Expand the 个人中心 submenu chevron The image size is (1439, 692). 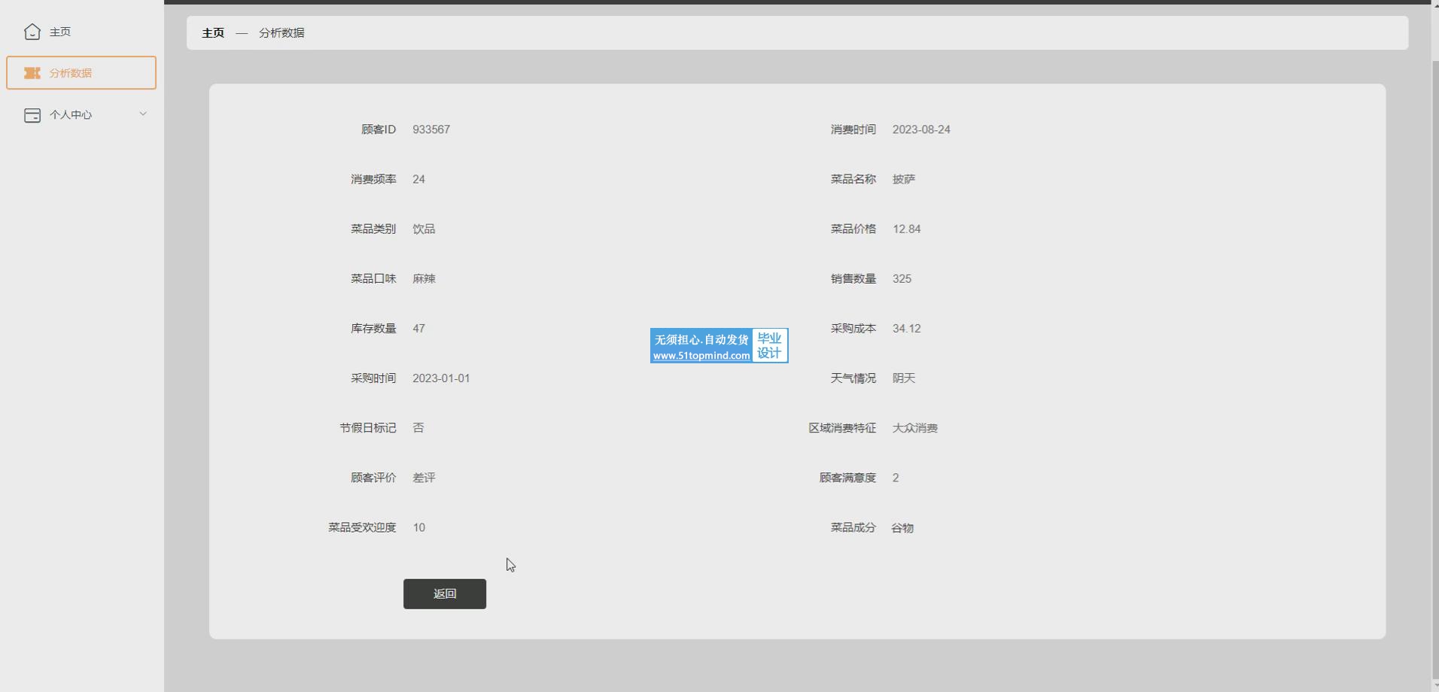(143, 114)
